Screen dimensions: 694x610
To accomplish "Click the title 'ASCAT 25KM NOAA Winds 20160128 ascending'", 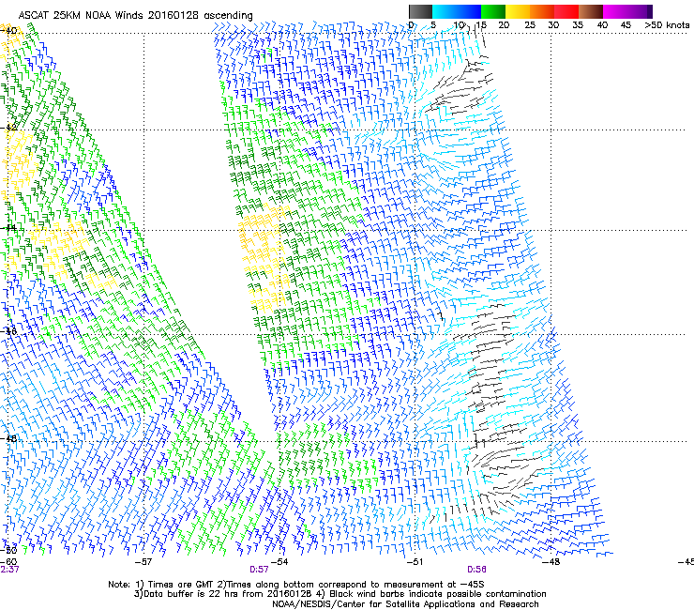I will [x=135, y=16].
